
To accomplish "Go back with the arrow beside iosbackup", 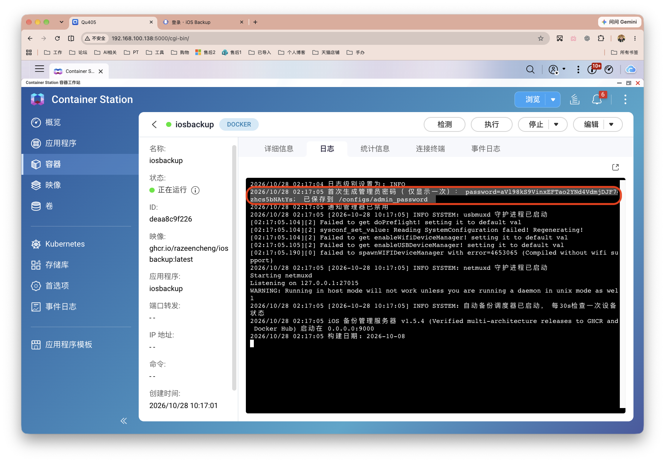I will tap(154, 125).
